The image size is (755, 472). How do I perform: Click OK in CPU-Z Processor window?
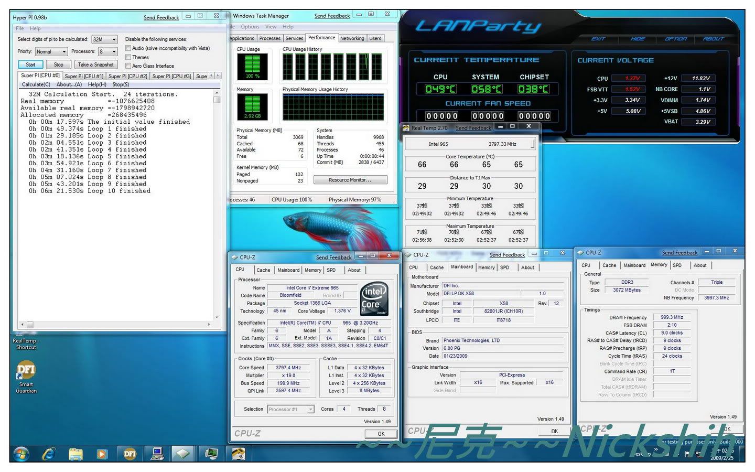pyautogui.click(x=381, y=434)
